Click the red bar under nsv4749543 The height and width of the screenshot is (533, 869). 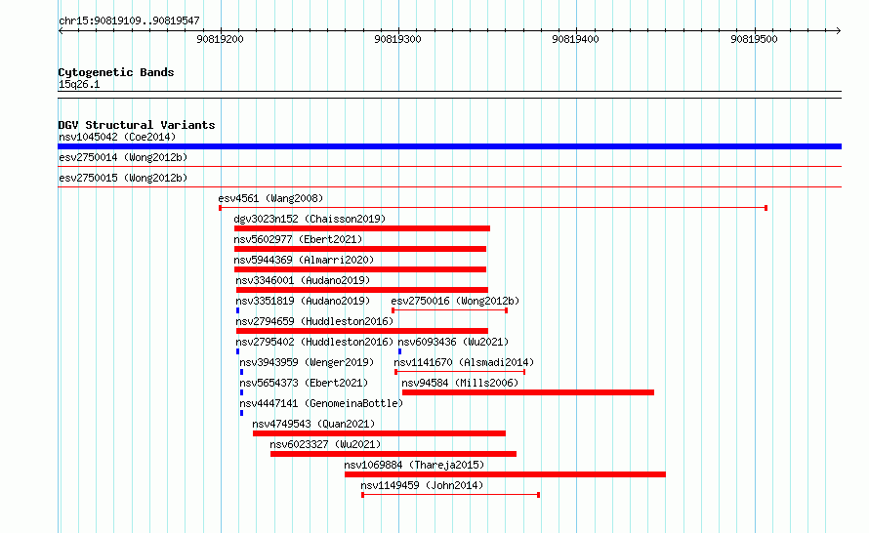pos(379,433)
